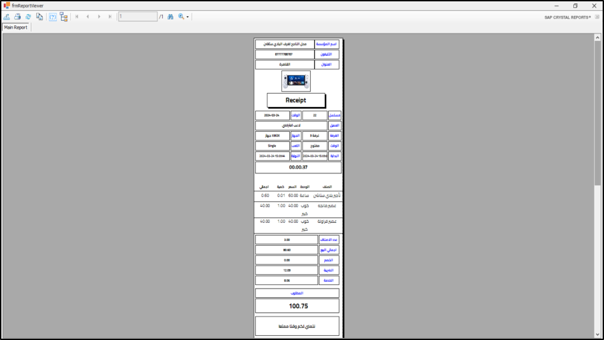Click the scroll down arrow on scrollbar

tap(597, 334)
